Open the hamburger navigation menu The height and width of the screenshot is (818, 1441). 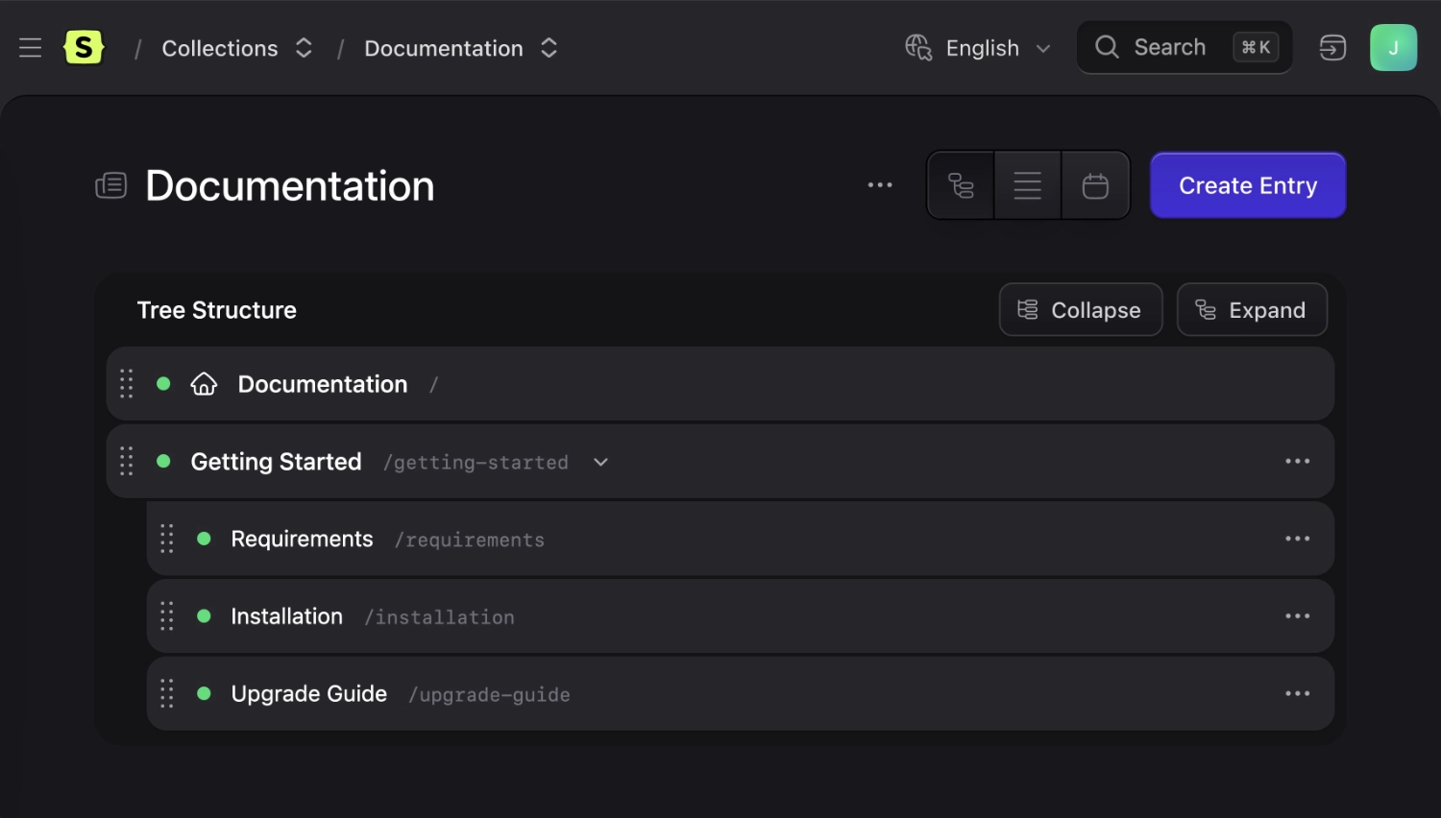(x=30, y=47)
